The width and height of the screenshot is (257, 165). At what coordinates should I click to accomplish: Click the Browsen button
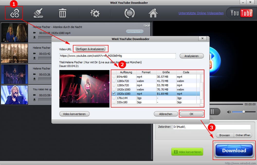(225, 135)
